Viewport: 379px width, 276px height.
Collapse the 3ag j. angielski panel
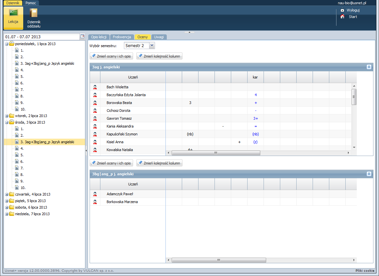pyautogui.click(x=369, y=67)
